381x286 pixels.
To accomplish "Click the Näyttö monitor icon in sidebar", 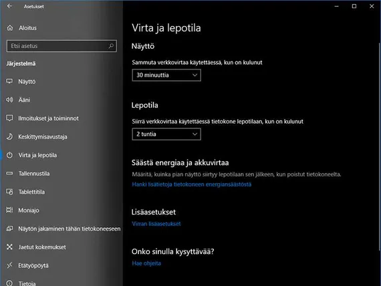I will pyautogui.click(x=9, y=81).
